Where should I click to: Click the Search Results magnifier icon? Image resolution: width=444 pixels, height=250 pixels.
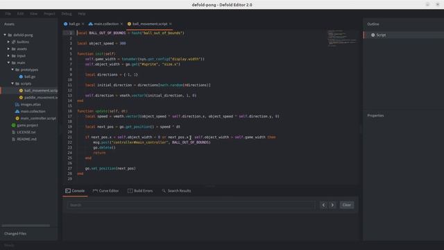click(164, 191)
